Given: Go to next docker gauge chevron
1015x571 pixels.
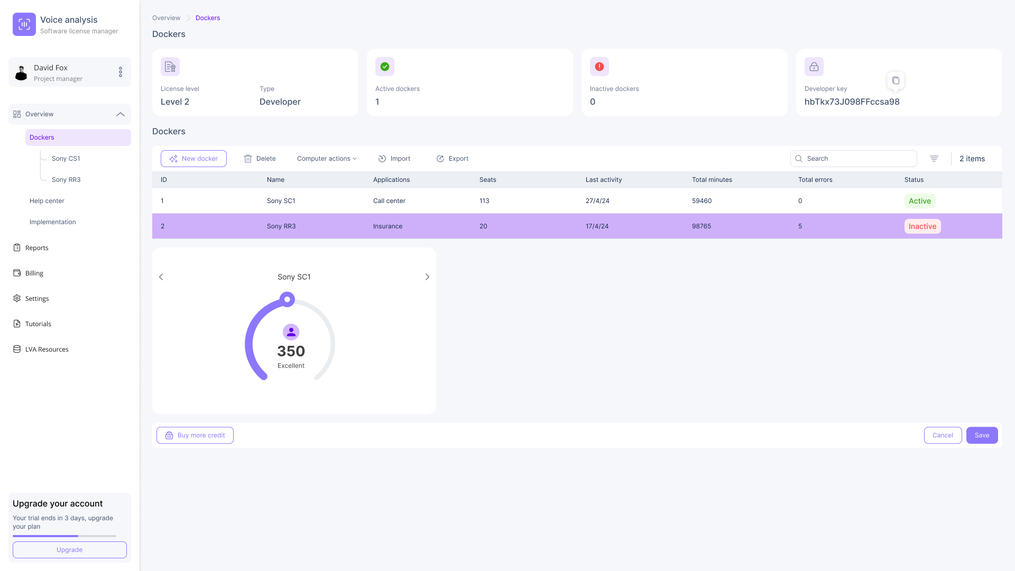Looking at the screenshot, I should coord(427,277).
